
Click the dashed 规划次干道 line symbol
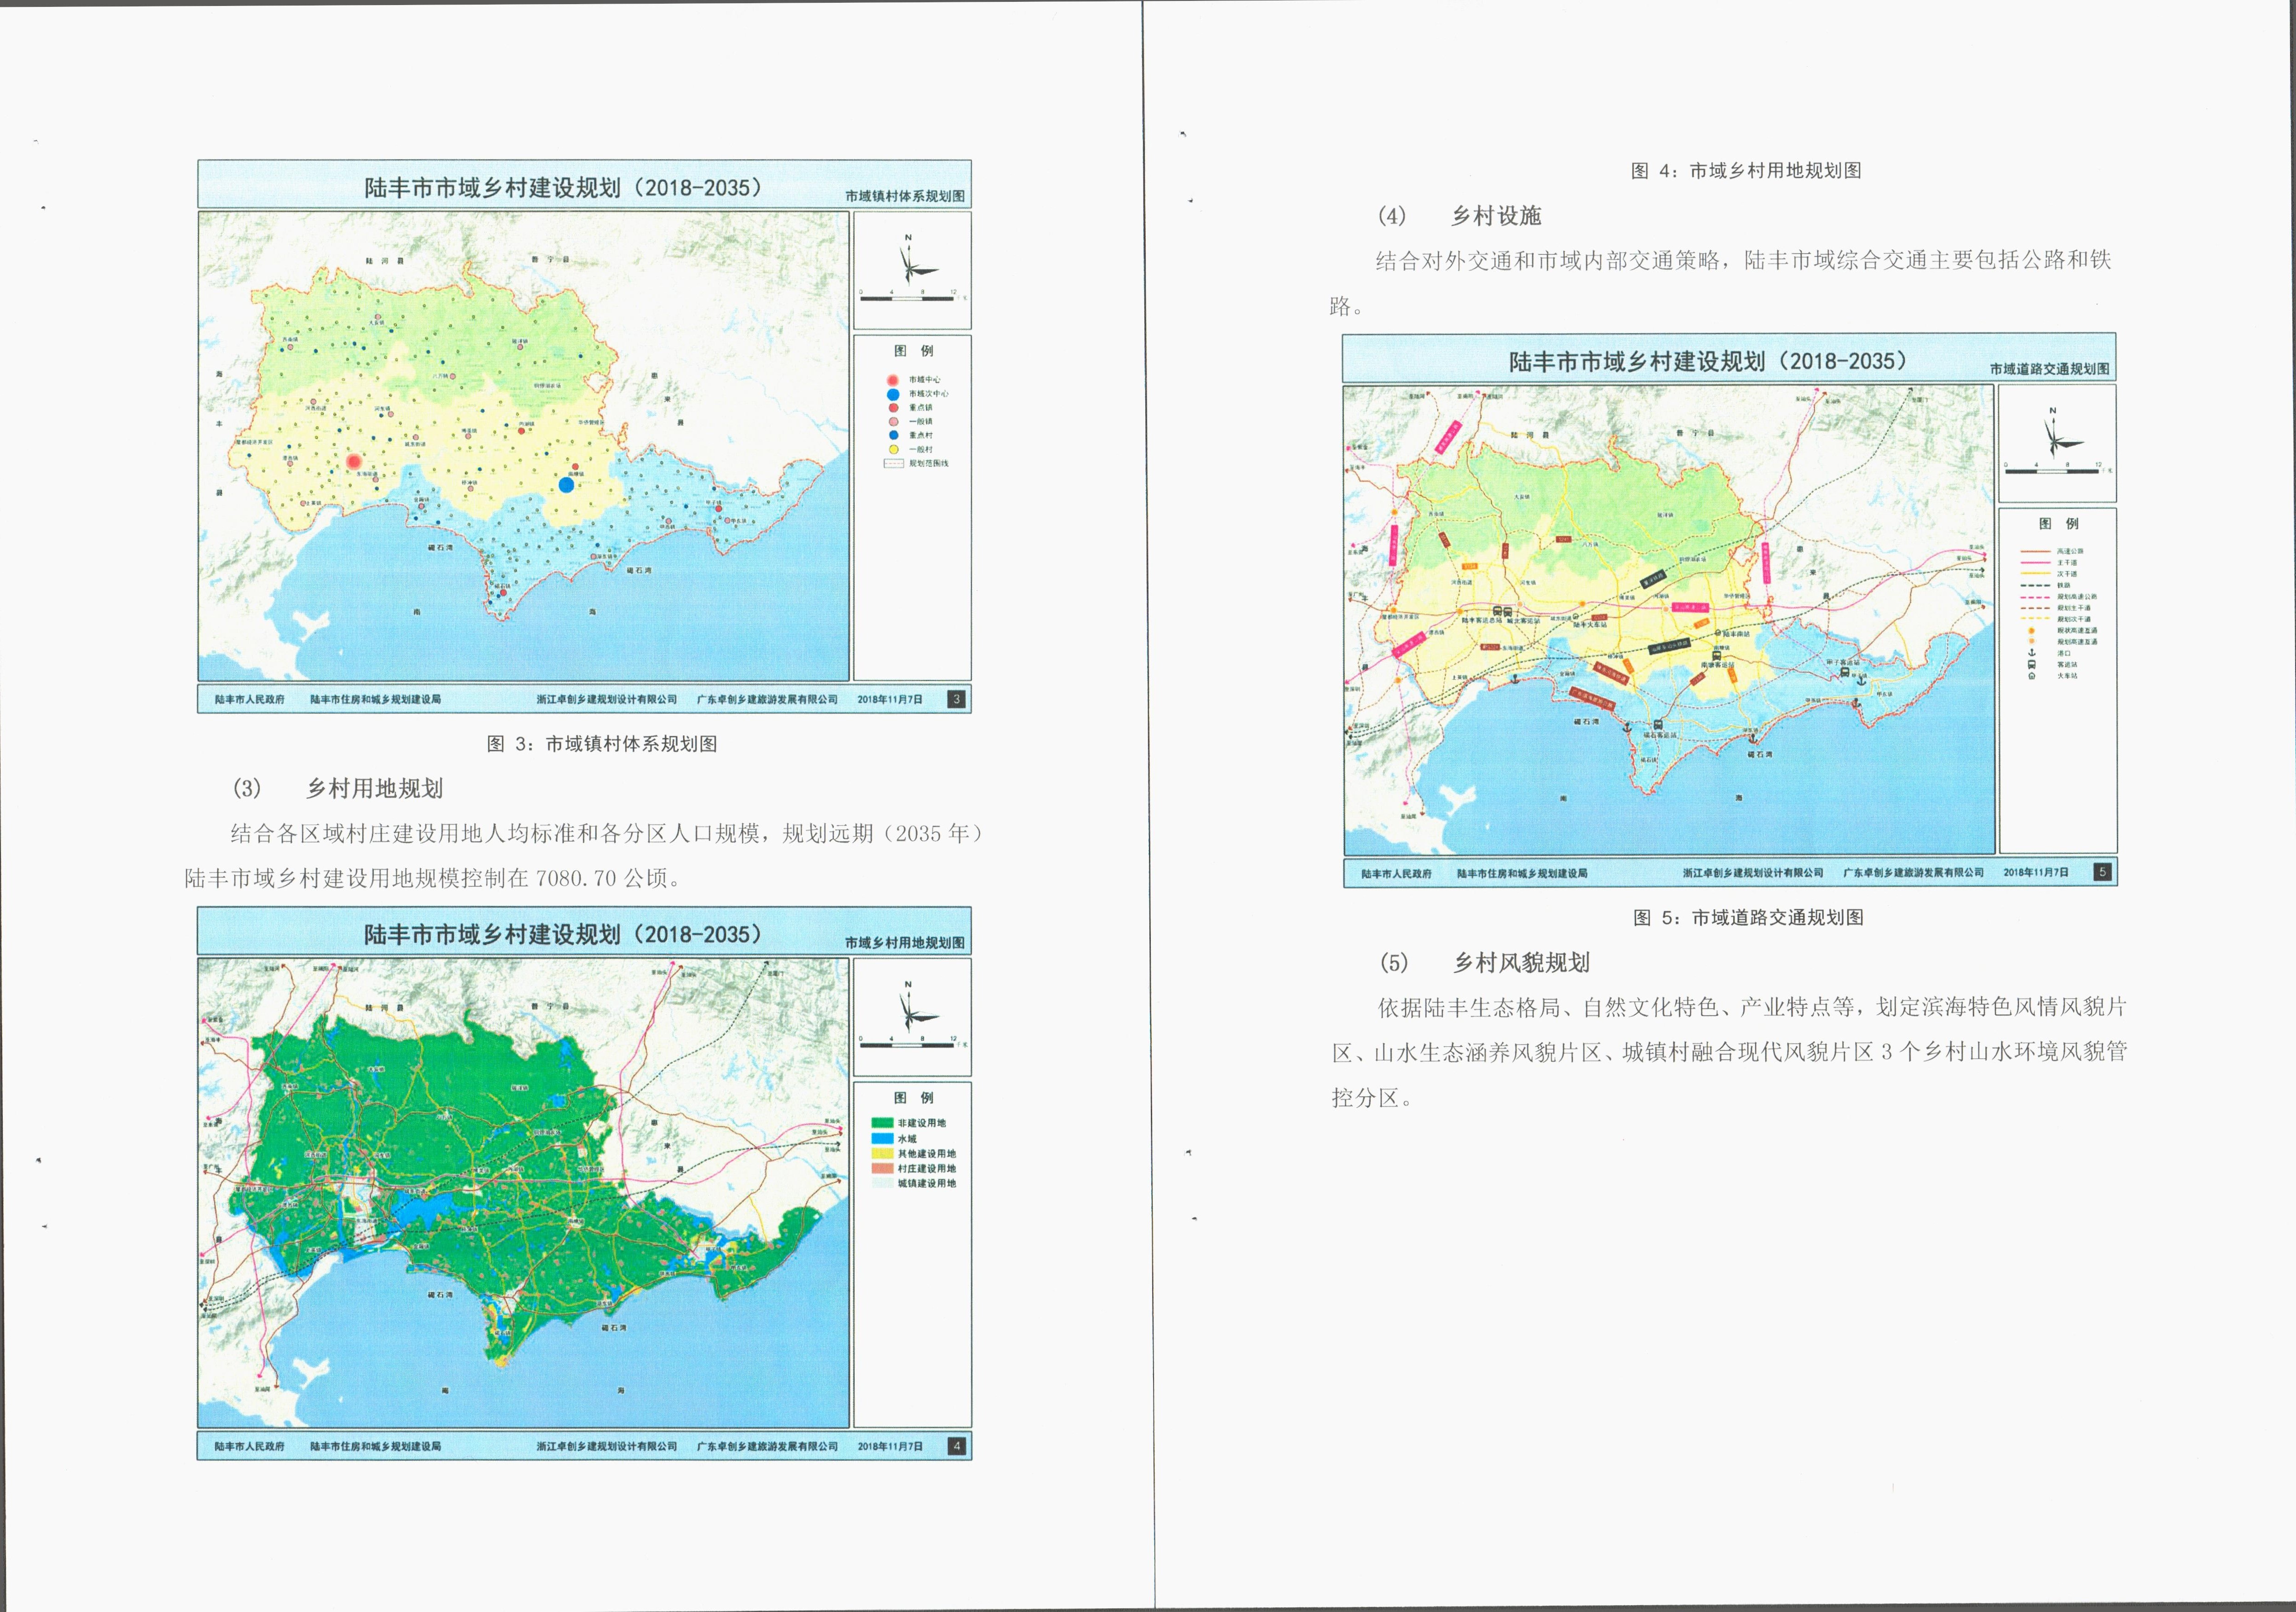2036,619
